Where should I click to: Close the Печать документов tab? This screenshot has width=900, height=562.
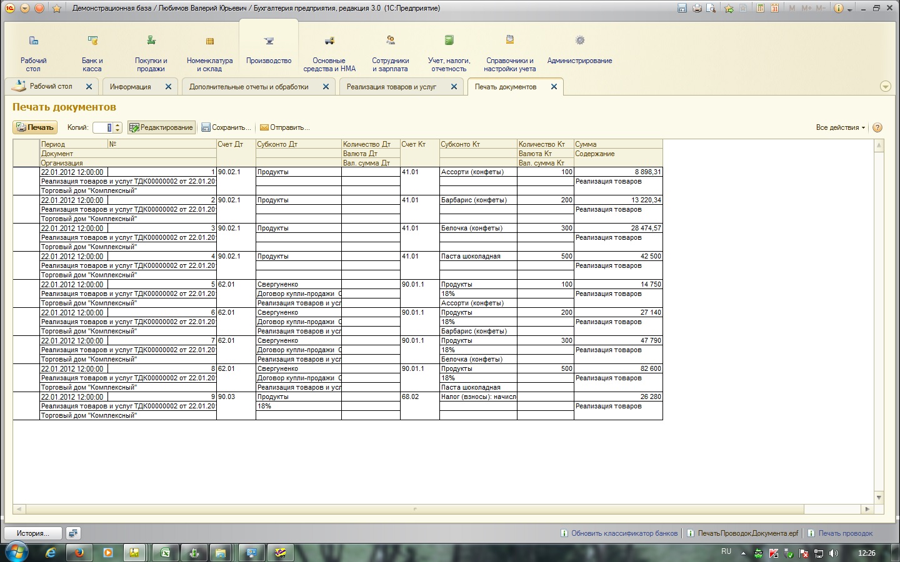point(554,87)
